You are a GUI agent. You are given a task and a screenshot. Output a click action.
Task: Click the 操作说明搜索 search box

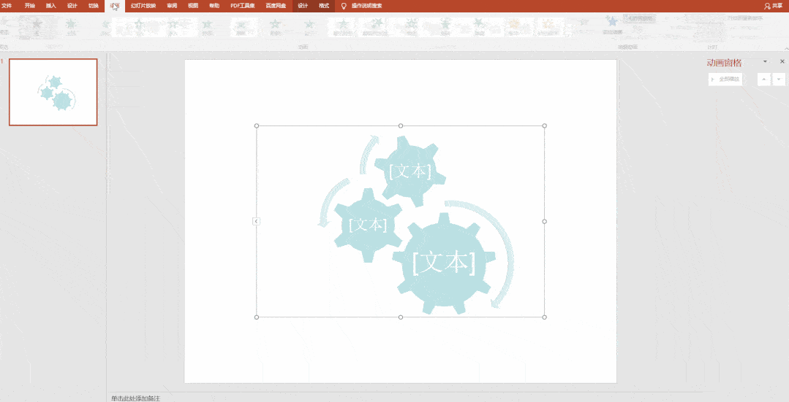(x=366, y=6)
